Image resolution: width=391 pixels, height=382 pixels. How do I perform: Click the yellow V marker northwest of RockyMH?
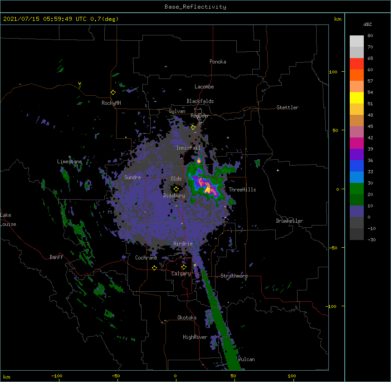pyautogui.click(x=79, y=83)
